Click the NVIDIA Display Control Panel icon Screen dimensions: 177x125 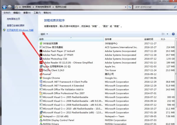tap(41, 120)
